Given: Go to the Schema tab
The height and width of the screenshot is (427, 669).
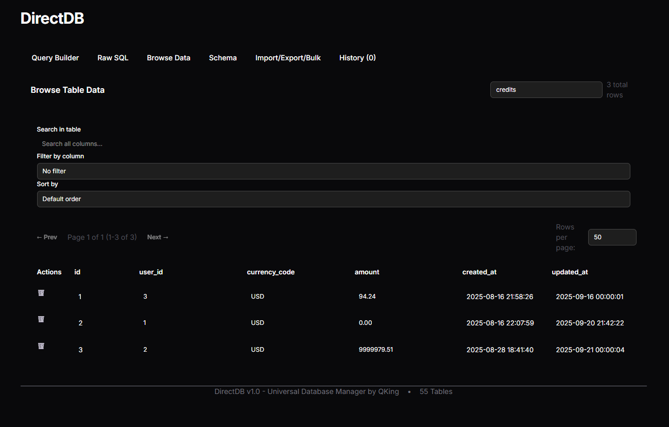Looking at the screenshot, I should pos(222,58).
